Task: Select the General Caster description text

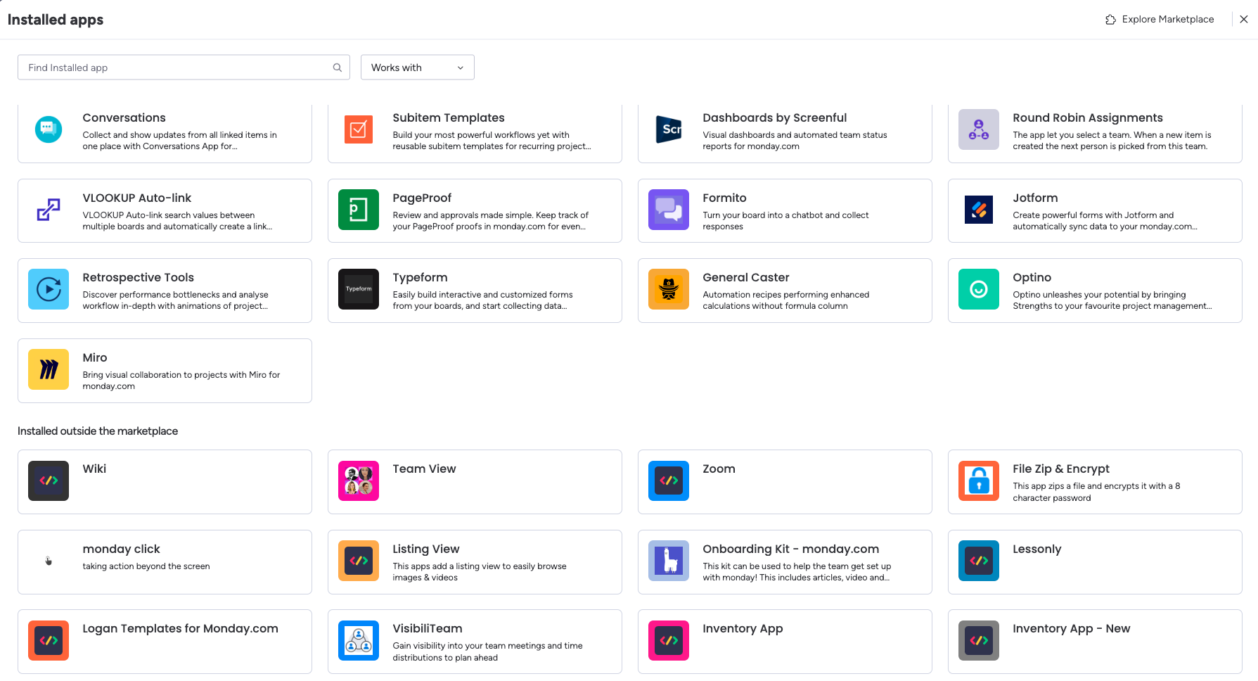Action: point(786,300)
